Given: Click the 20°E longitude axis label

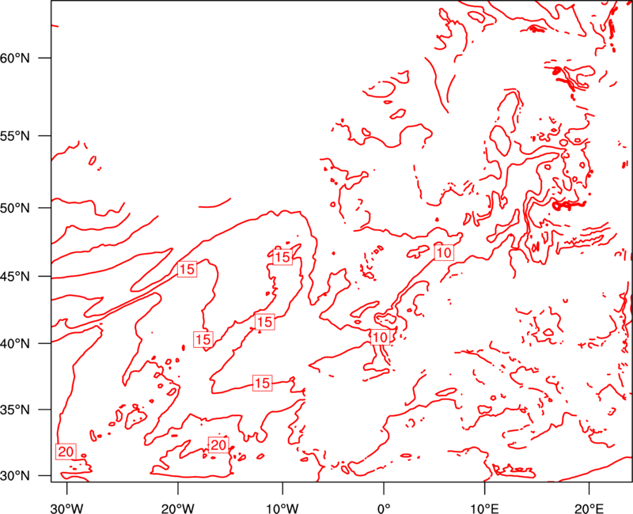Looking at the screenshot, I should (x=589, y=508).
